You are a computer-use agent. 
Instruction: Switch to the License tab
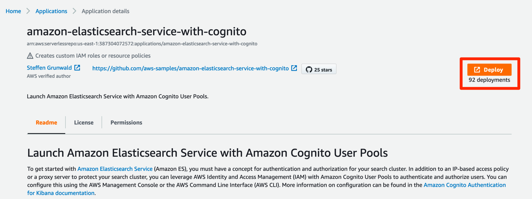[84, 122]
